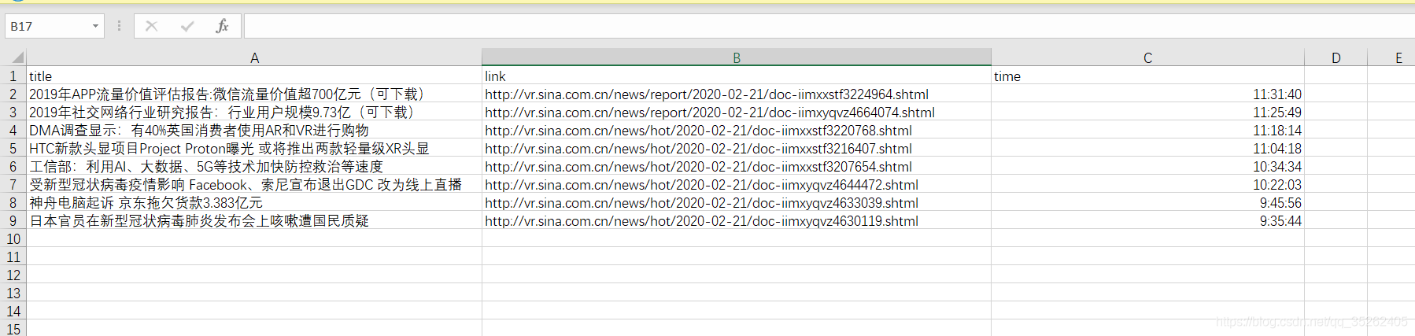Select row 6 header

coord(13,167)
